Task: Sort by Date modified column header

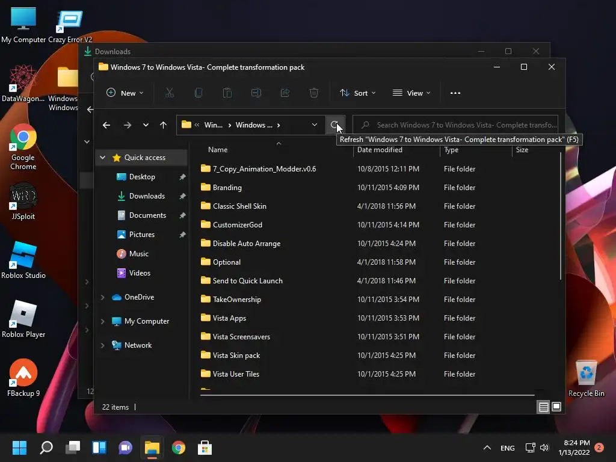Action: (380, 150)
